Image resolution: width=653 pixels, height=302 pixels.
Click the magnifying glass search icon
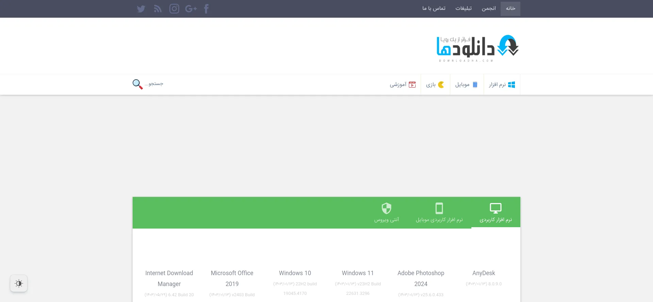(137, 84)
